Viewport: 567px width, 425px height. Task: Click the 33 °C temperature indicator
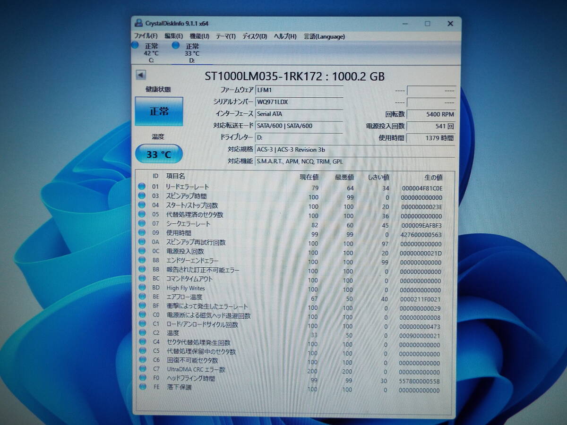click(159, 154)
